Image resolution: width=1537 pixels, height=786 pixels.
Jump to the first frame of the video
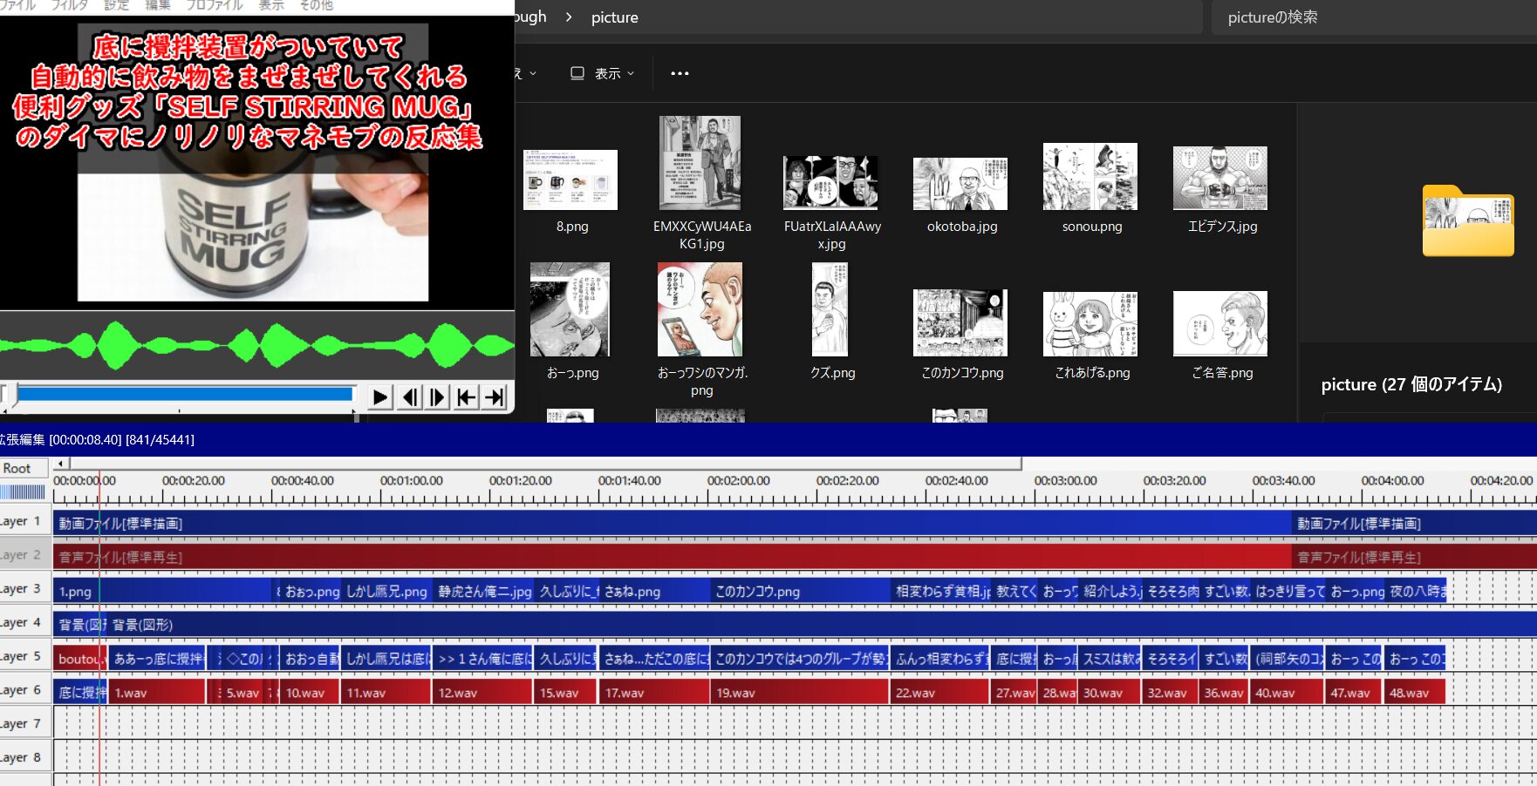click(467, 397)
